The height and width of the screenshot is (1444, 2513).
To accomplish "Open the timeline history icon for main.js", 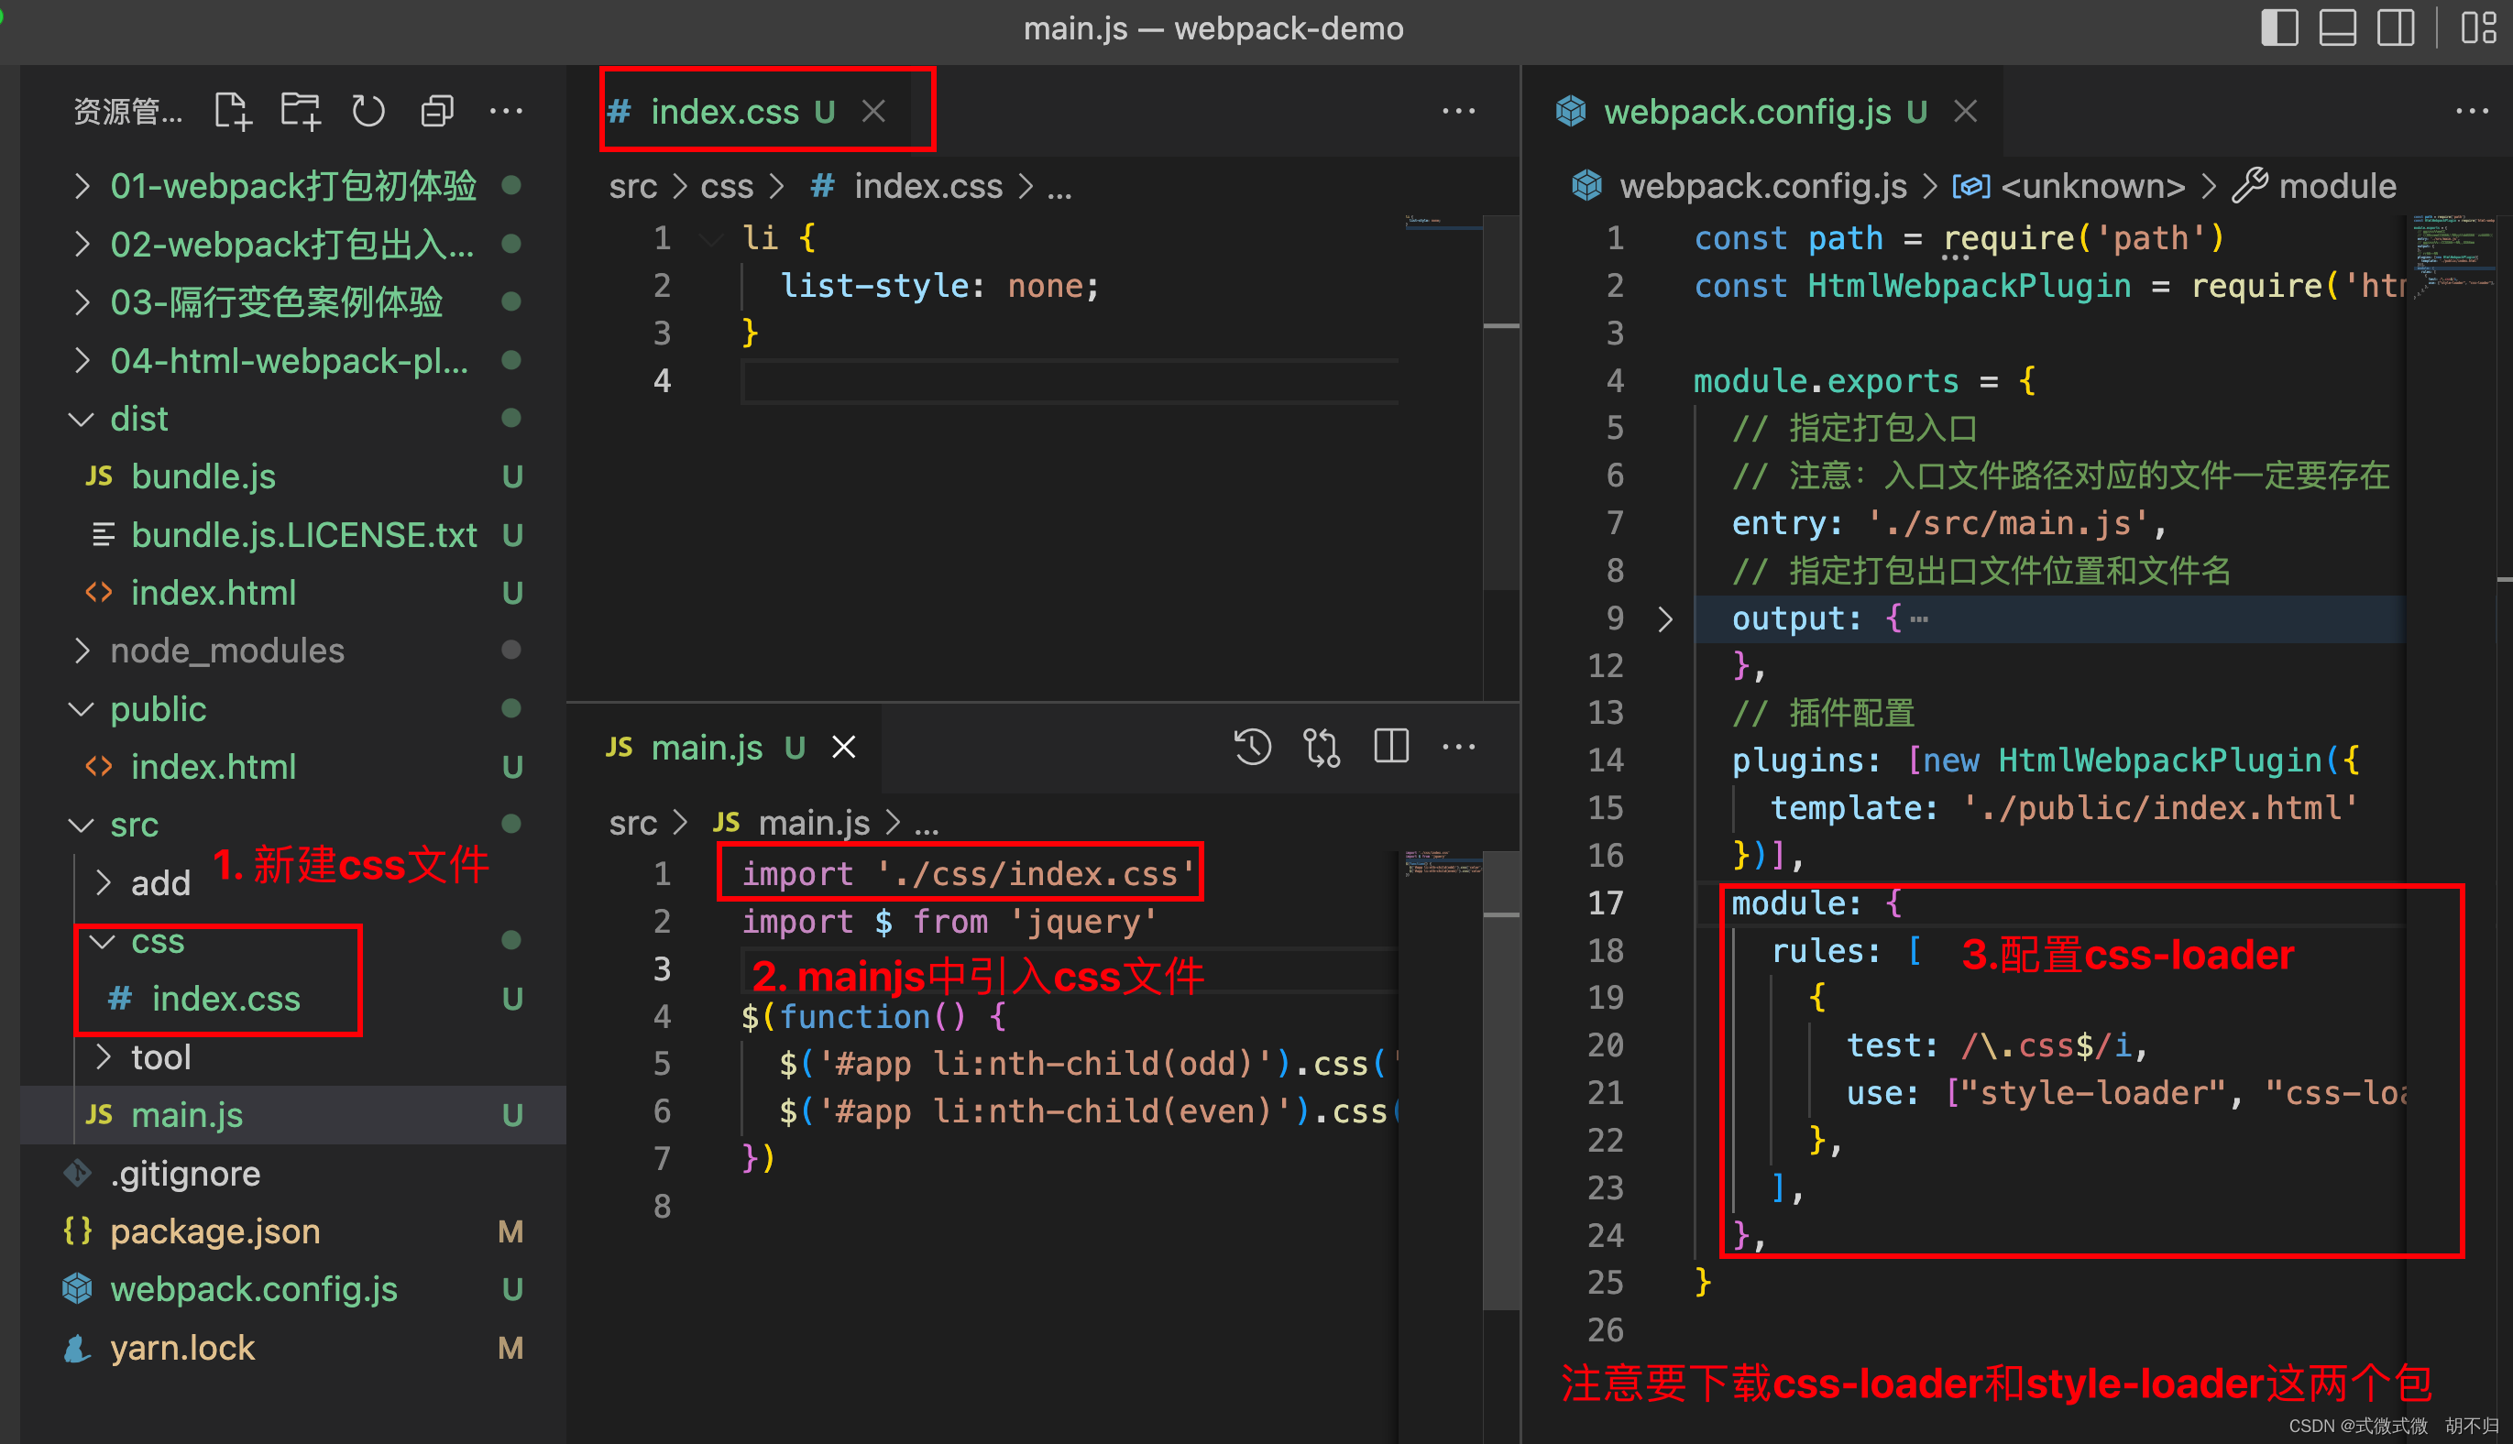I will point(1252,747).
